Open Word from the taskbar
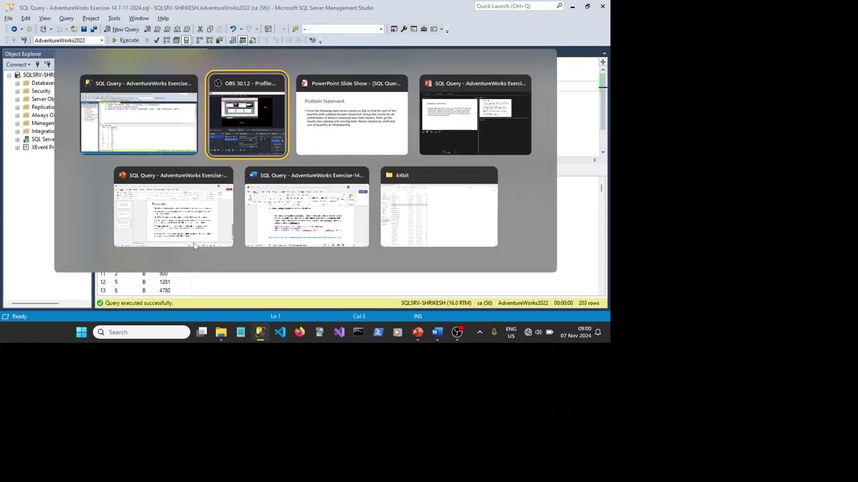858x482 pixels. pyautogui.click(x=437, y=332)
